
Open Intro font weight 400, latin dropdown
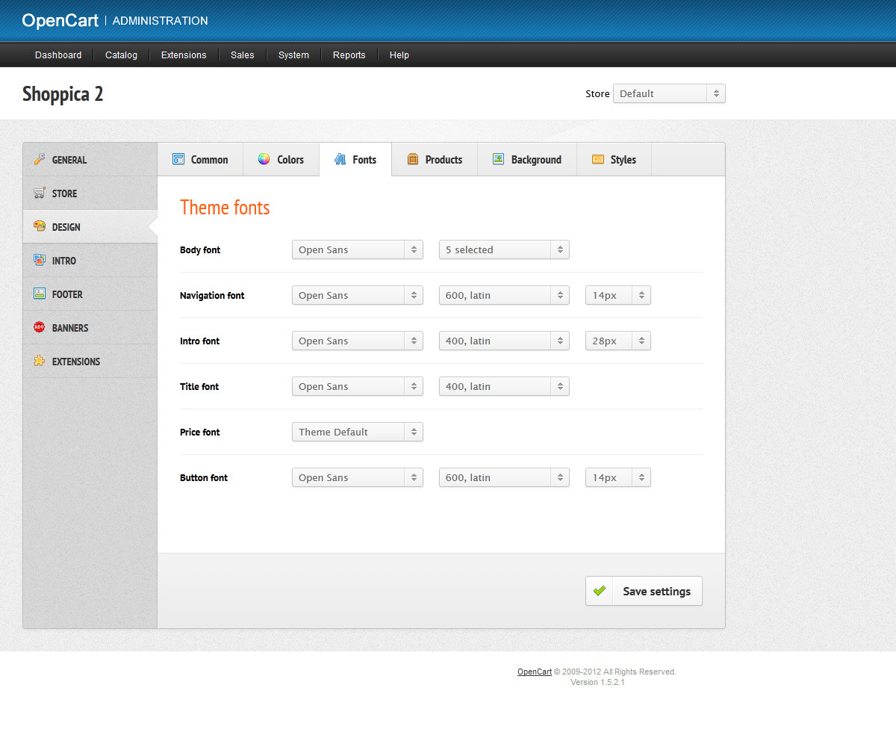tap(504, 341)
